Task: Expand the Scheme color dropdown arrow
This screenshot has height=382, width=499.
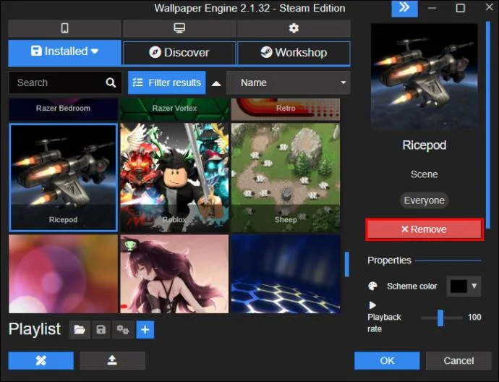Action: (474, 286)
